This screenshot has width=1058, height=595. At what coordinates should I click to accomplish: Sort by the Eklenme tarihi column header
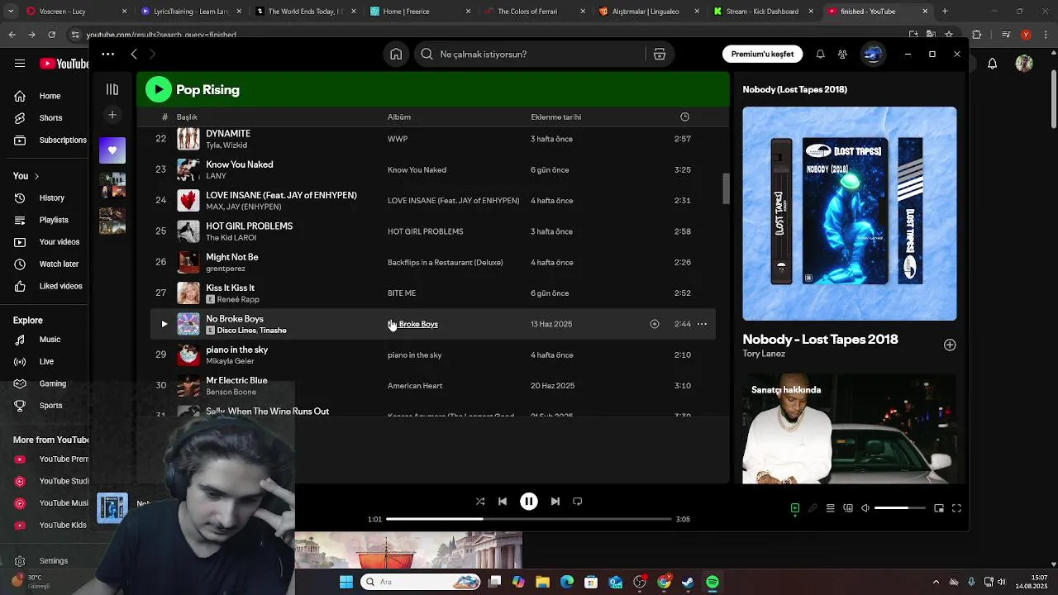[x=555, y=117]
